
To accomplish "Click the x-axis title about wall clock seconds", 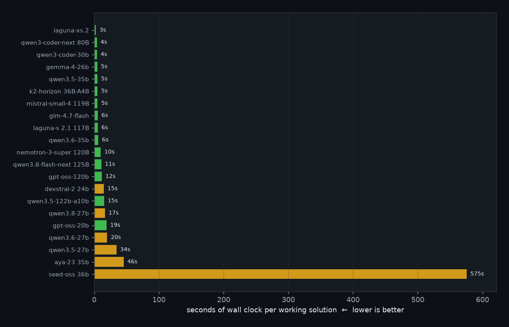I will tap(295, 310).
